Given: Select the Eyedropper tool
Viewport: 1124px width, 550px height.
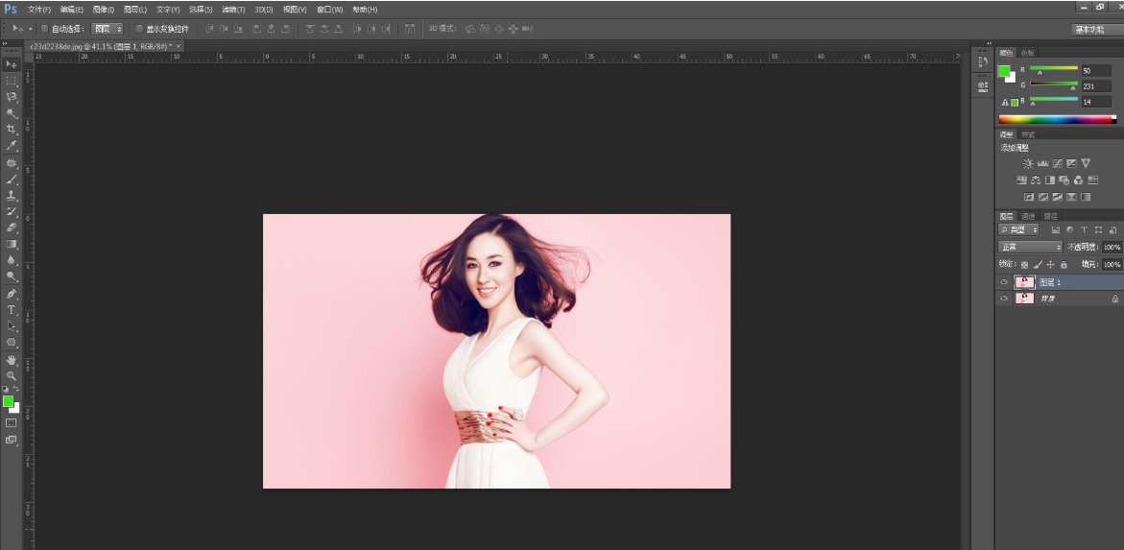Looking at the screenshot, I should point(12,146).
